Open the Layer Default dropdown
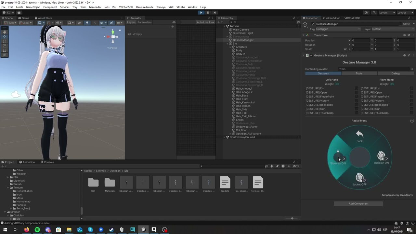416x234 pixels. (393, 29)
